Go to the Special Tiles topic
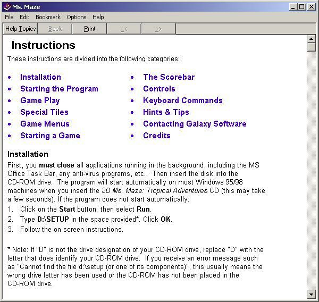 pyautogui.click(x=44, y=112)
